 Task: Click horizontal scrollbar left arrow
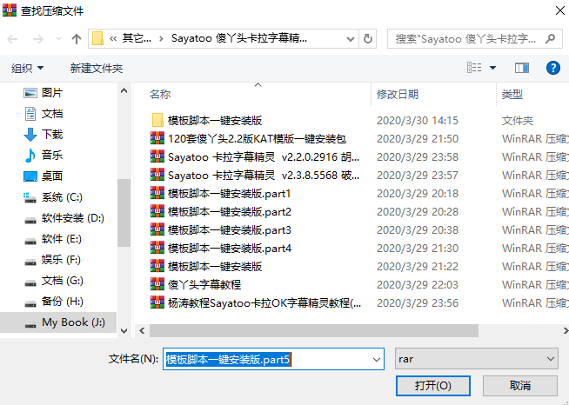142,330
